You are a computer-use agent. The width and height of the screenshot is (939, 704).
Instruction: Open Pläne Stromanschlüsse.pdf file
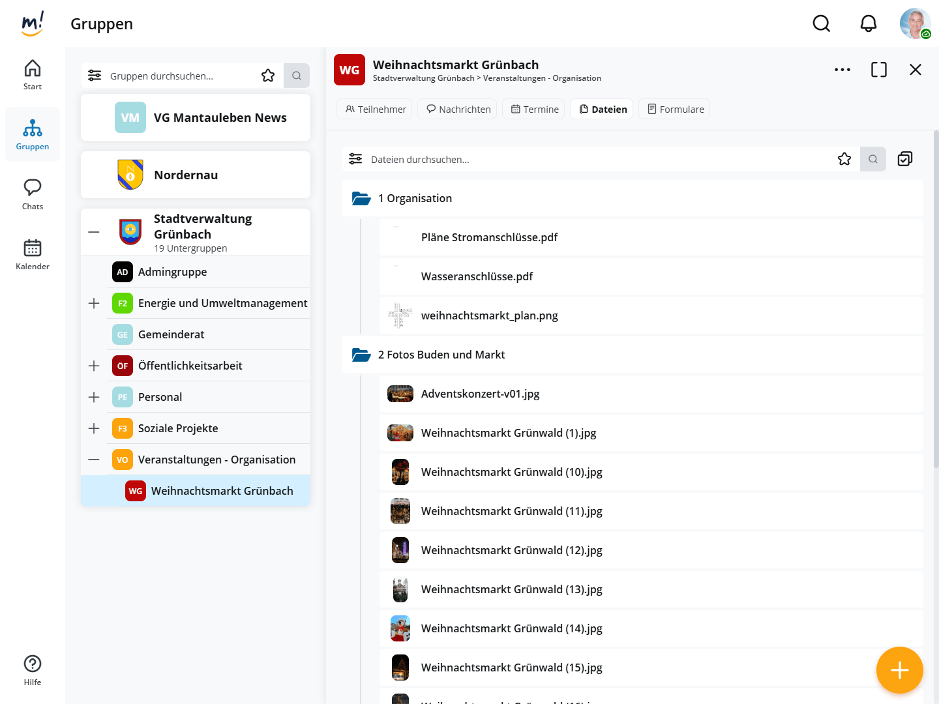(x=489, y=237)
